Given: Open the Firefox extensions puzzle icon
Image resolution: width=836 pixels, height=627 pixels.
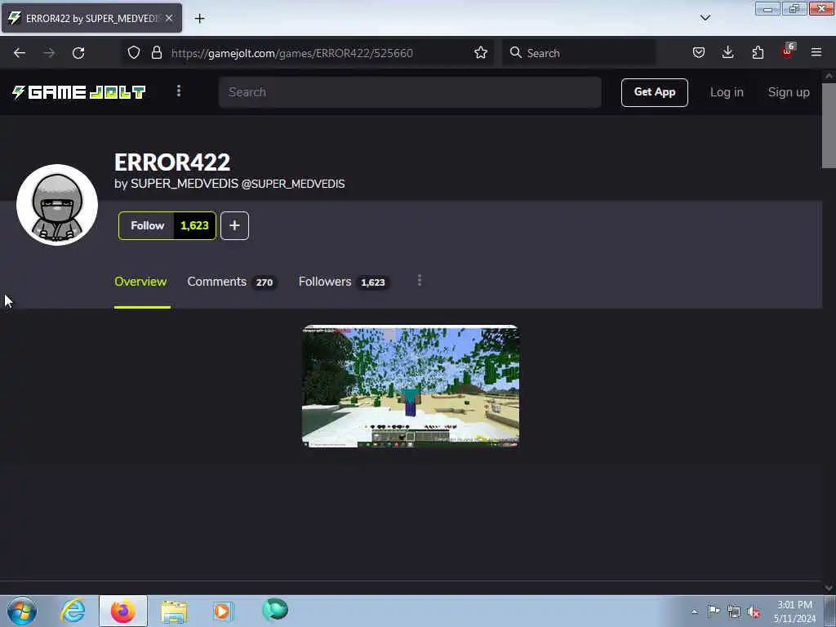Looking at the screenshot, I should point(758,53).
